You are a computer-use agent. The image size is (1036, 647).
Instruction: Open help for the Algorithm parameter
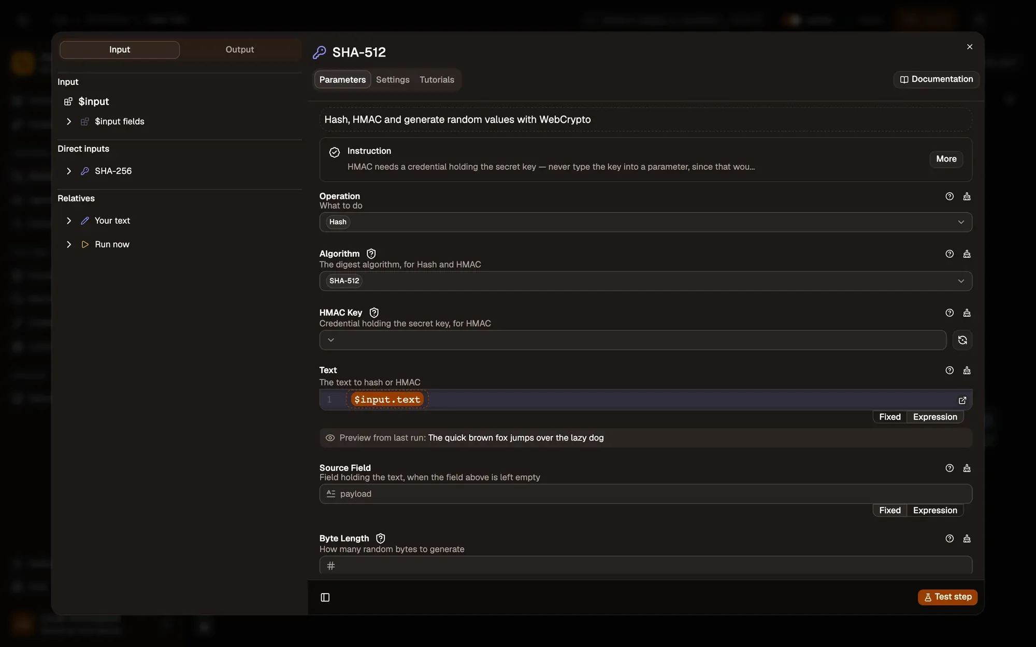pyautogui.click(x=949, y=254)
